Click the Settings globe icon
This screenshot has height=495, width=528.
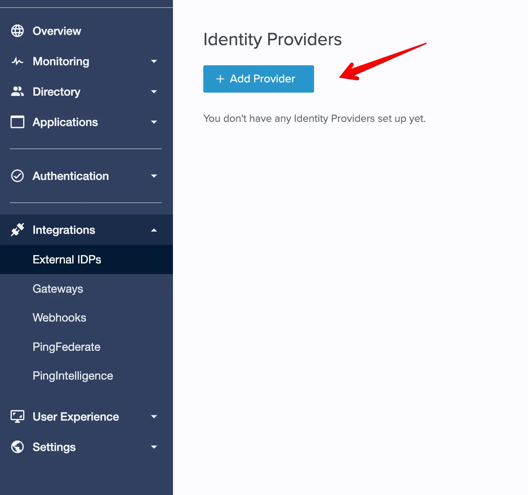[x=17, y=447]
